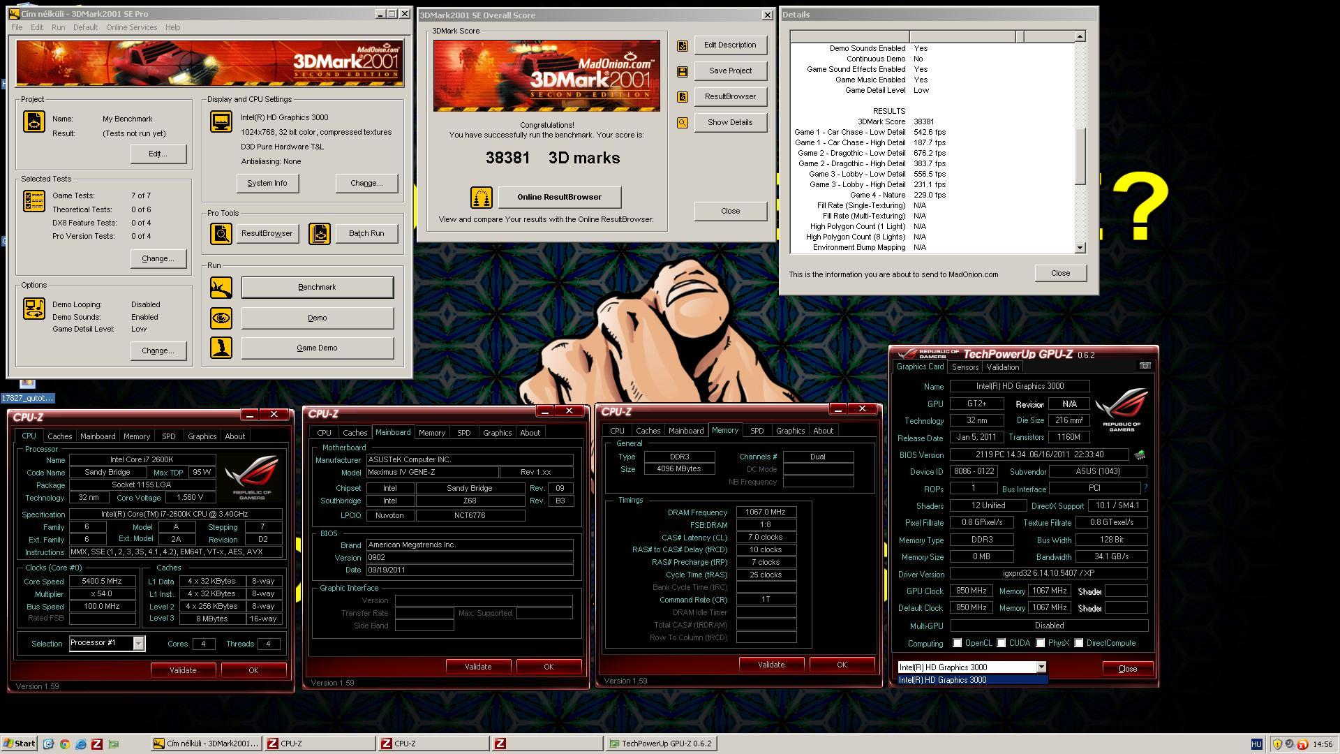Toggle the OpenCL checkbox in GPU-Z
1340x754 pixels.
[x=958, y=643]
